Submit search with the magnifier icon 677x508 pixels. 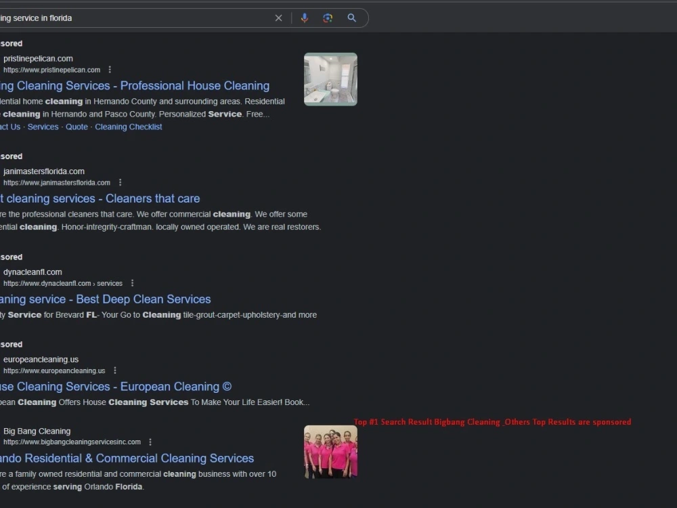[x=352, y=18]
